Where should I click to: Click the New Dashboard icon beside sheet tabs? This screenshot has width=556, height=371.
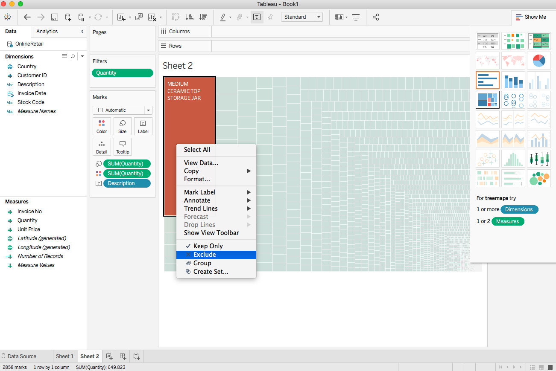point(123,356)
